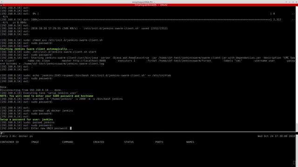
Task: Click the PORTS column header
Action: [x=159, y=142]
